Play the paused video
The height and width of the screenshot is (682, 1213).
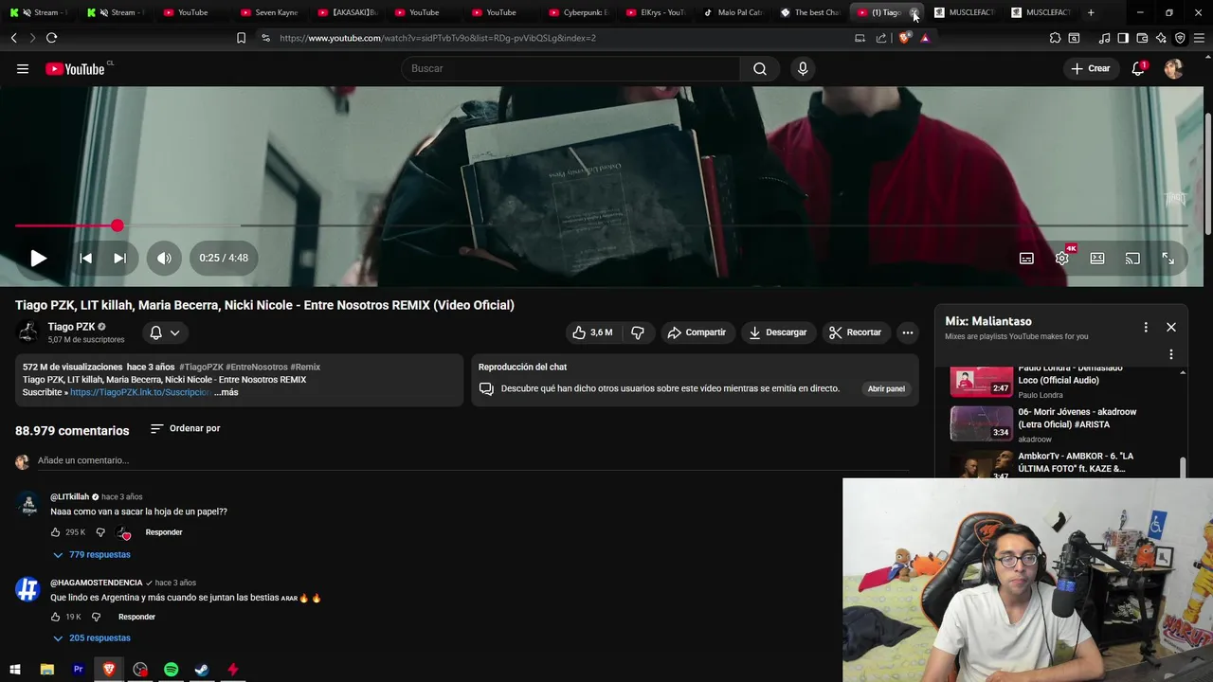click(38, 258)
